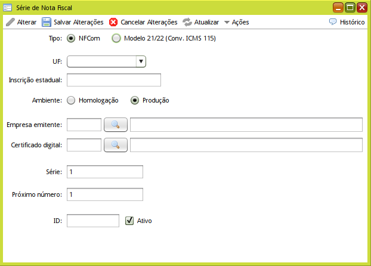Viewport: 371px width, 266px height.
Task: Choose Homologação environment
Action: coord(72,100)
